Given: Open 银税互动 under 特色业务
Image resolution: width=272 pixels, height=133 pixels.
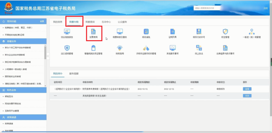Looking at the screenshot, I should [9, 97].
